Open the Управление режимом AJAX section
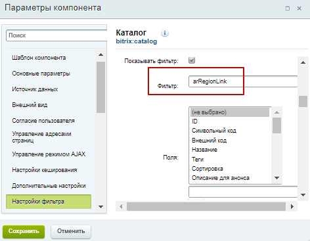310x241 pixels. [x=49, y=154]
